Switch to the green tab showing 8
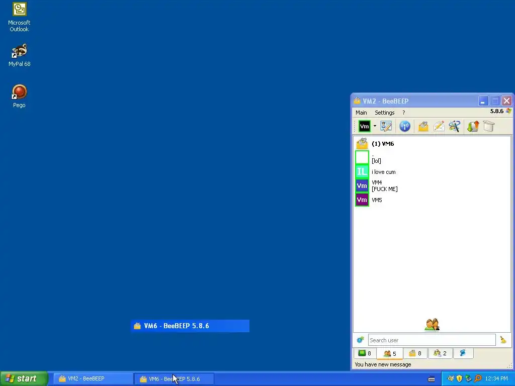Screen dimensions: 515x386 click(x=365, y=353)
